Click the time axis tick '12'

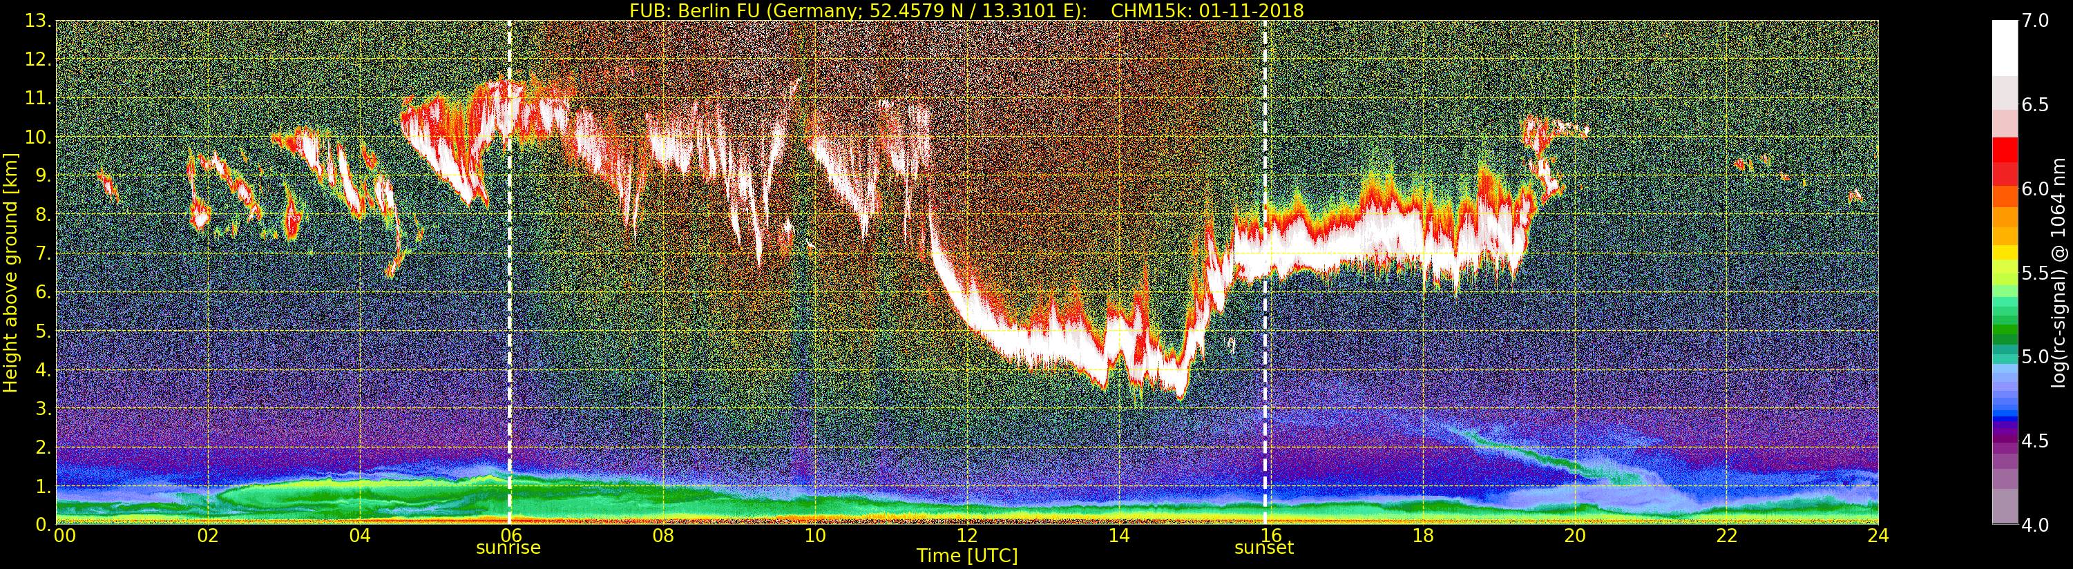[x=967, y=536]
